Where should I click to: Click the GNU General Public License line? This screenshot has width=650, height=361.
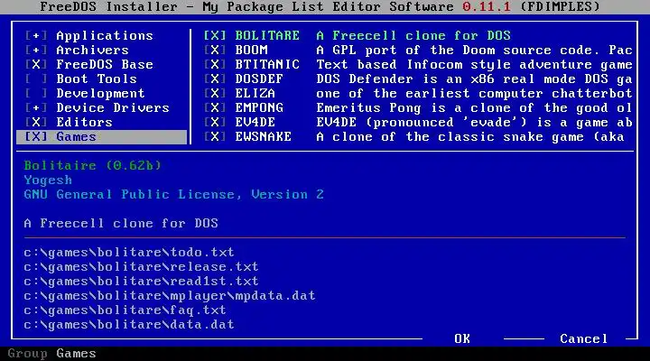[173, 194]
